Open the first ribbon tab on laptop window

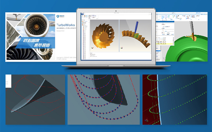[x=82, y=13]
